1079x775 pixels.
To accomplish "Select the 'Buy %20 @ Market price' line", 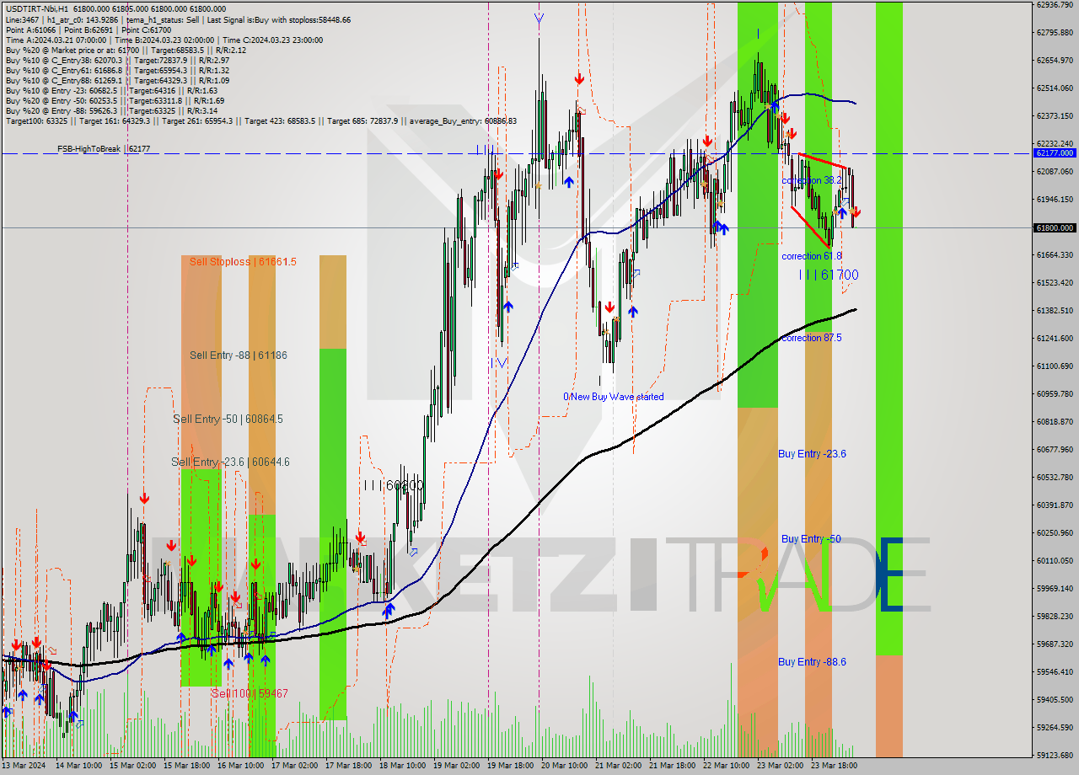I will click(126, 50).
